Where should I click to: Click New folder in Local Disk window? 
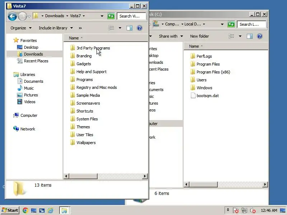point(199,36)
